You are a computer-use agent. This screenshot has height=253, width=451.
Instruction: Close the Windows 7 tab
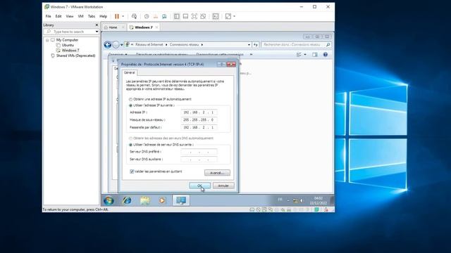coord(156,27)
